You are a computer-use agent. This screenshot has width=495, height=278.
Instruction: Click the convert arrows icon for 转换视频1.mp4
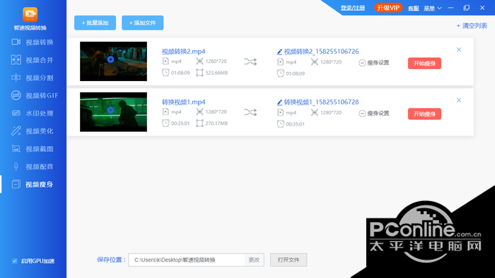(250, 112)
